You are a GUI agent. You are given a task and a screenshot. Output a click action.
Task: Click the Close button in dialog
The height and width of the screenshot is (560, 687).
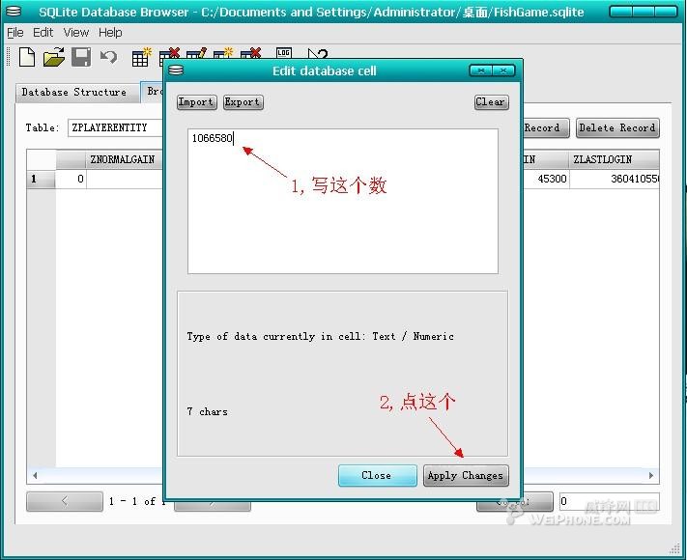click(376, 475)
